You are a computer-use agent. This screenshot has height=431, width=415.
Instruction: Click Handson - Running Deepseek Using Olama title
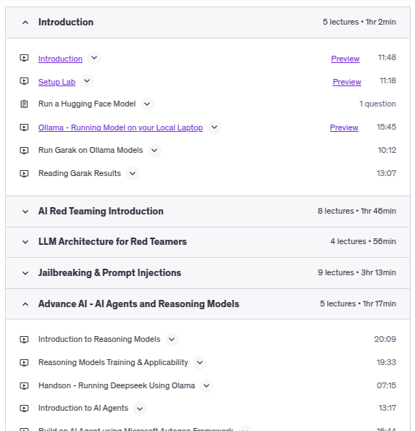point(117,385)
